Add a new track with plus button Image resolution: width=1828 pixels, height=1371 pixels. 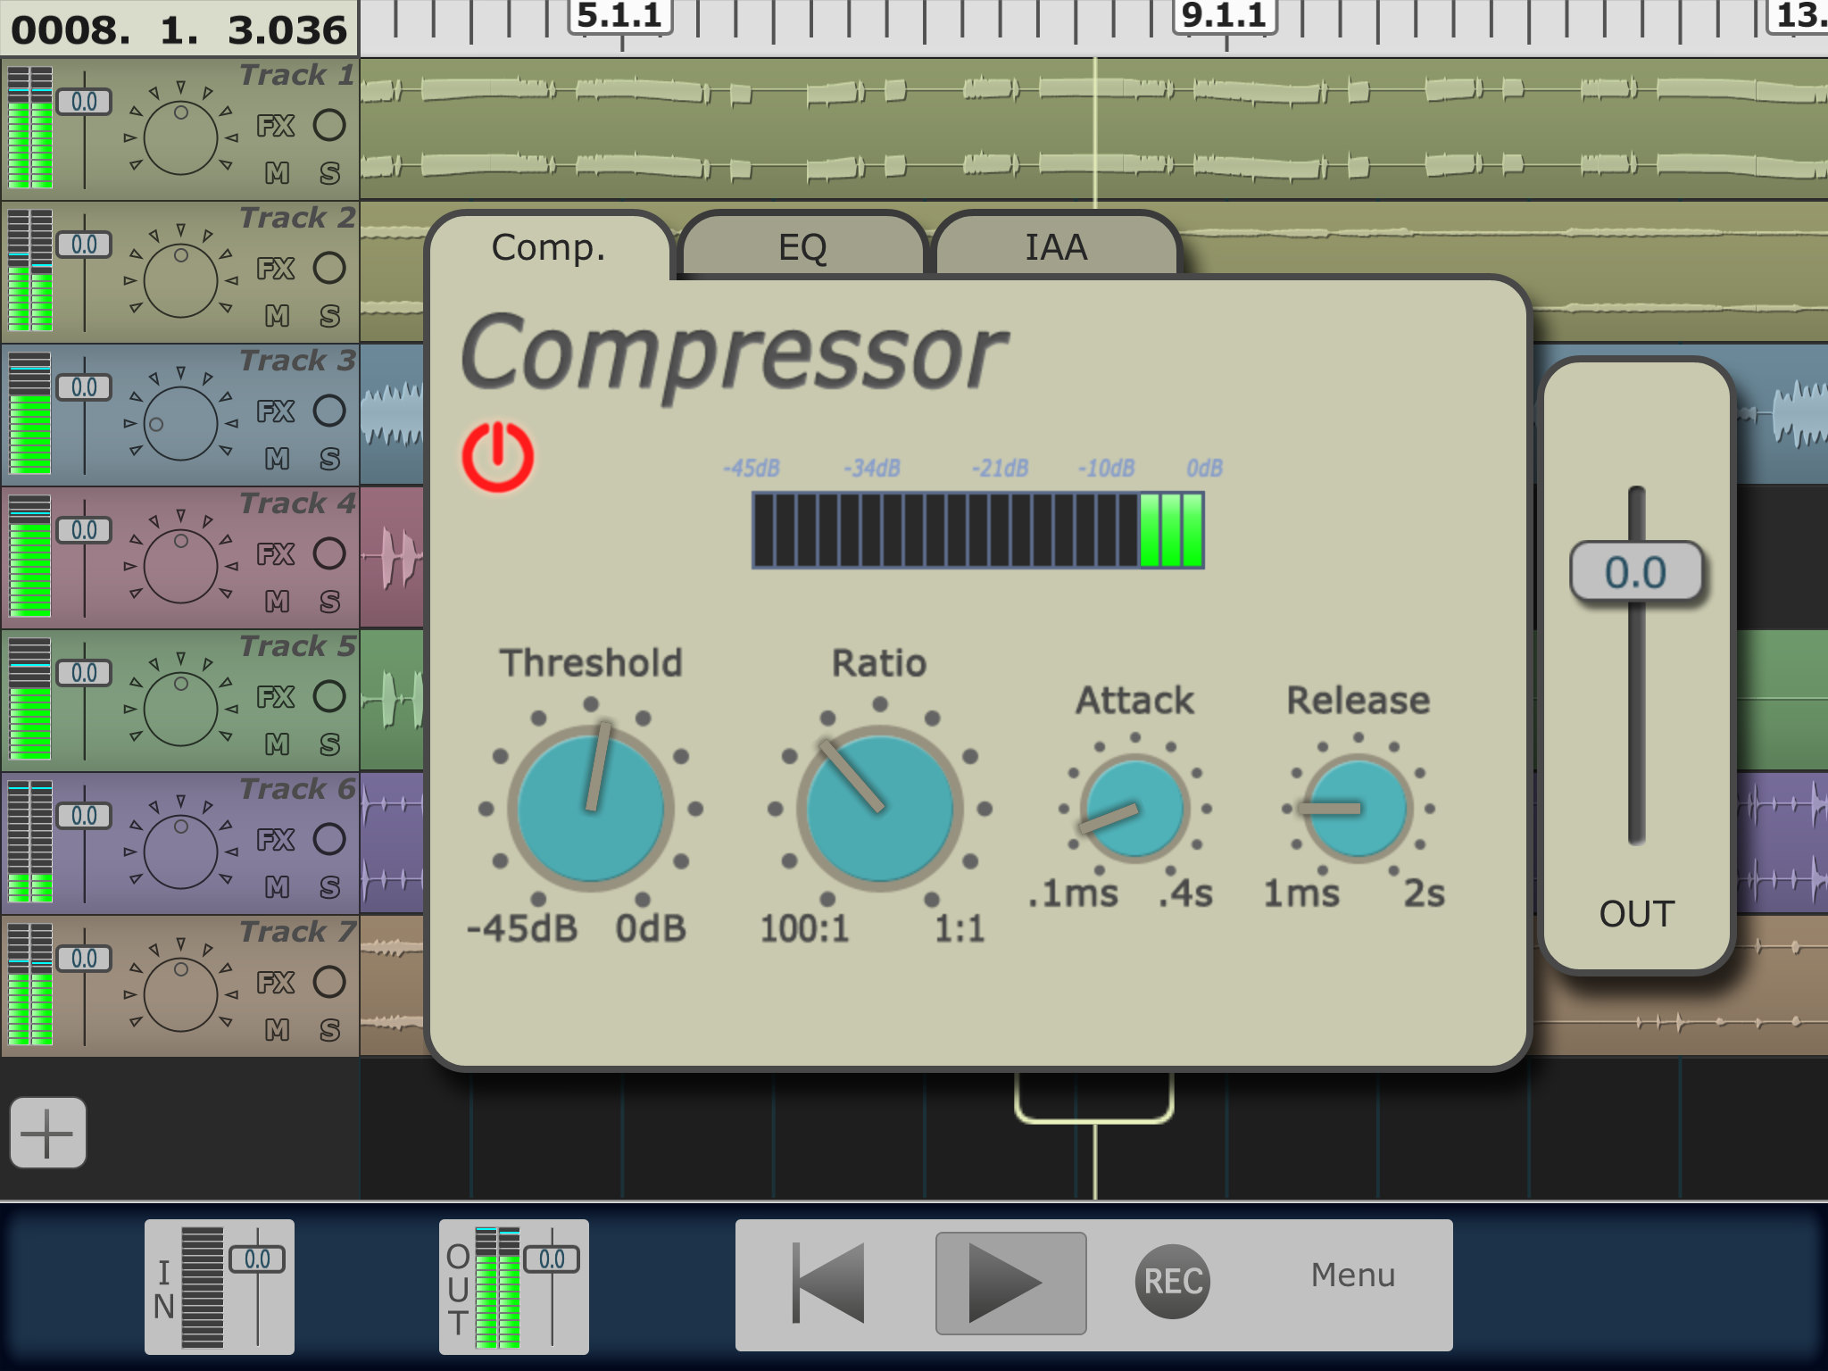tap(47, 1133)
